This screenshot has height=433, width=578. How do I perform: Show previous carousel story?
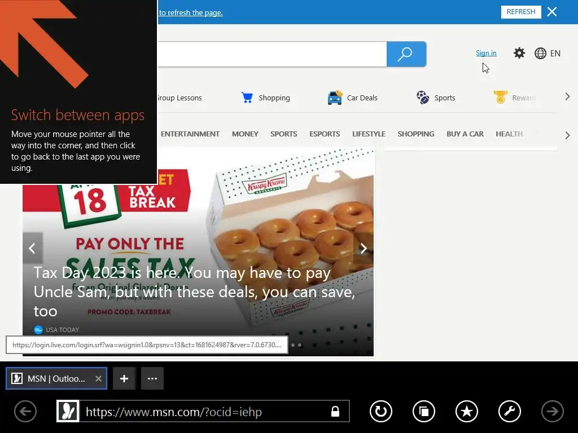pyautogui.click(x=32, y=248)
